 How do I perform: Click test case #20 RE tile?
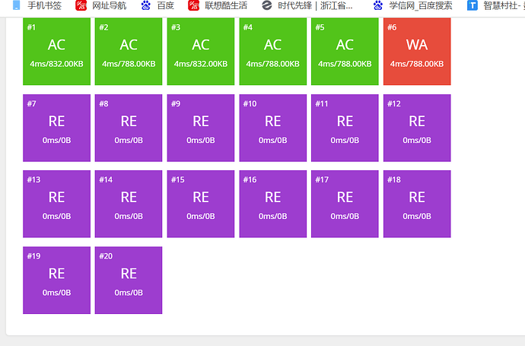[129, 280]
